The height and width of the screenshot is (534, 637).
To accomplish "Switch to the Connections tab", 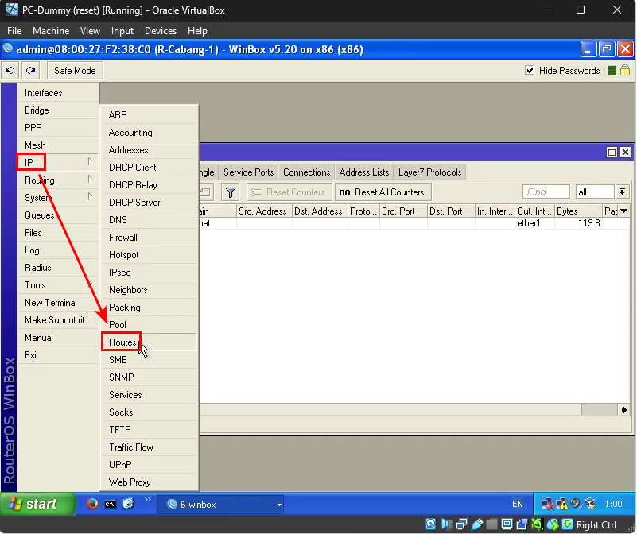I will point(307,172).
